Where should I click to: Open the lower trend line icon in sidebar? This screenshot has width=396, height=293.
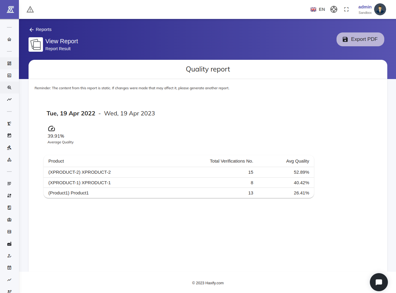[9, 280]
